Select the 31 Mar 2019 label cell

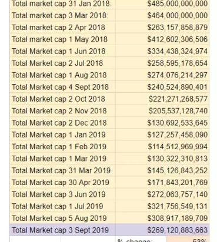(63, 170)
